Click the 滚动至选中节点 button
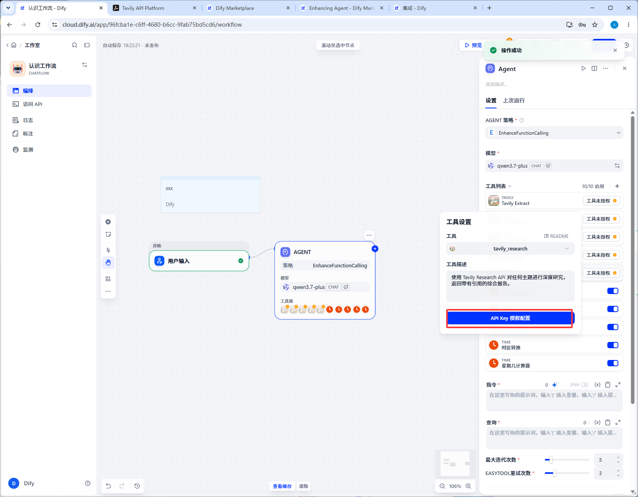 tap(338, 45)
